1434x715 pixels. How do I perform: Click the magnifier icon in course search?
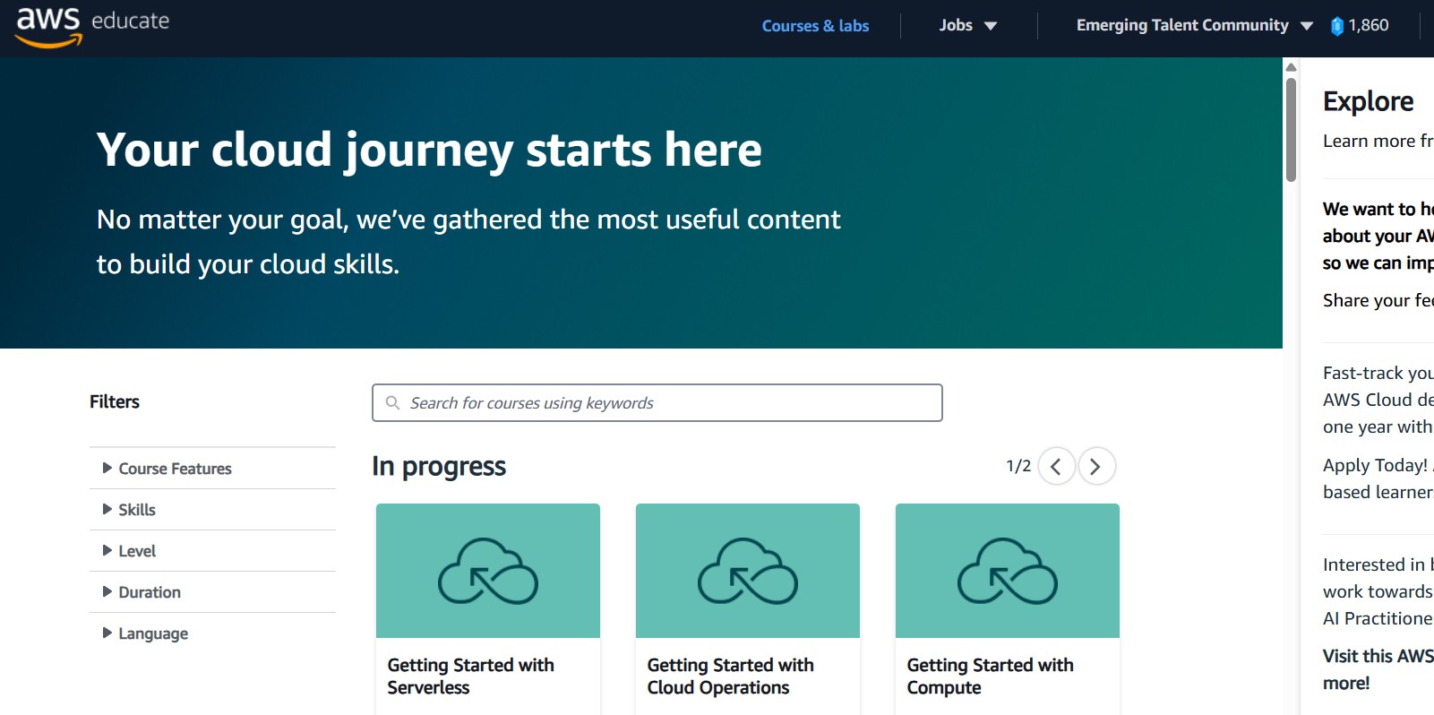[x=392, y=403]
